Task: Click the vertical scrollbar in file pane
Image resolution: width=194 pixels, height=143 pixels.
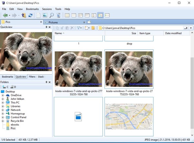Action: (191, 81)
